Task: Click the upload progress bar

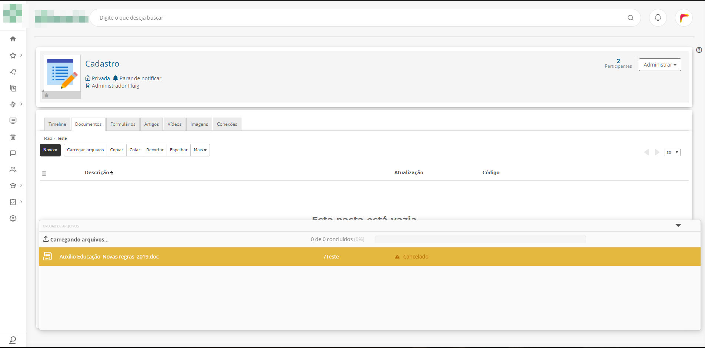Action: [x=481, y=239]
